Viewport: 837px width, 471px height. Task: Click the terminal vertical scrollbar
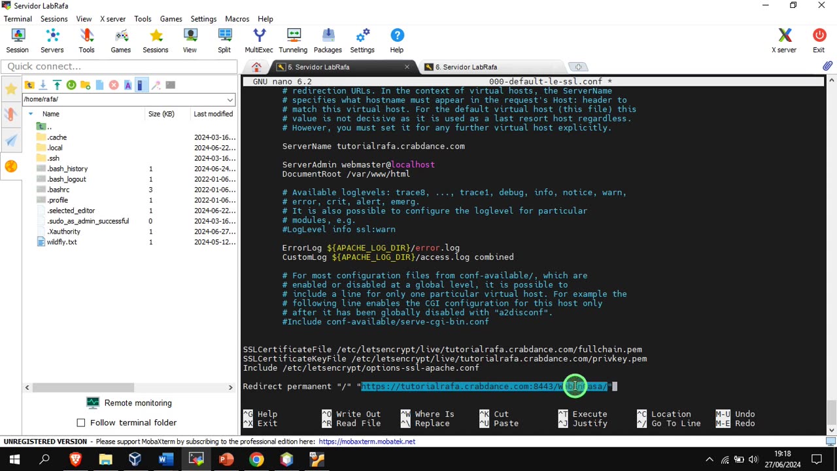click(831, 255)
